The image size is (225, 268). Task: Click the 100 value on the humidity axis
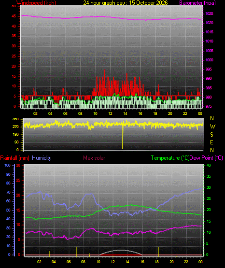8,166
